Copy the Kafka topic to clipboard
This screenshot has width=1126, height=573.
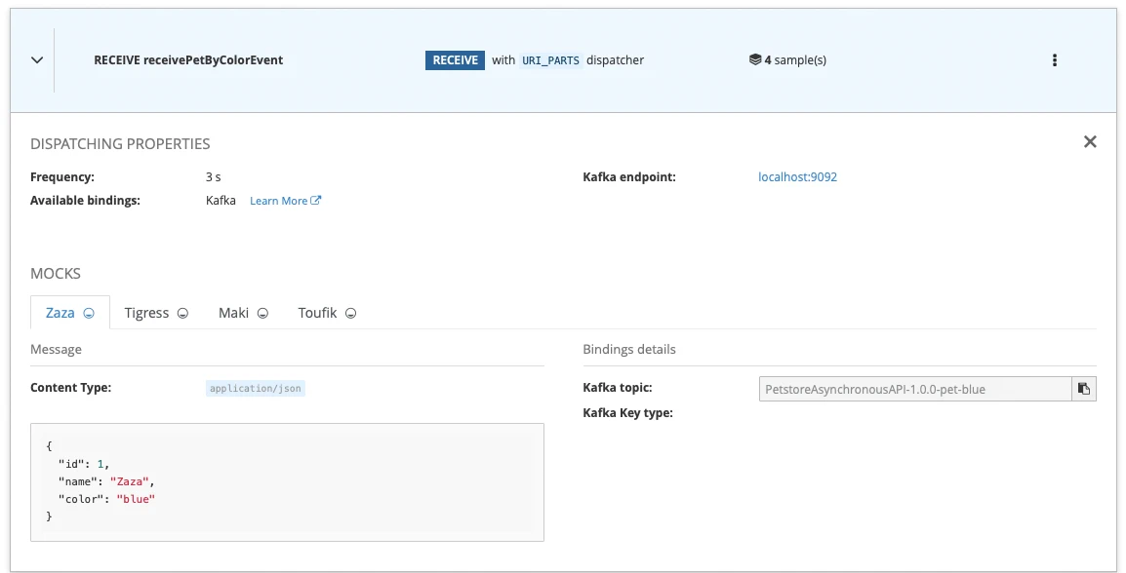1084,389
